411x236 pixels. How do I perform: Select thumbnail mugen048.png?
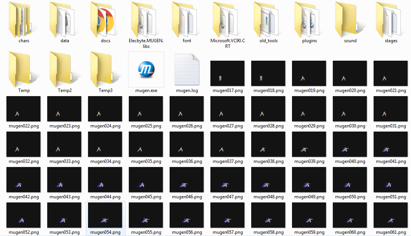click(268, 180)
